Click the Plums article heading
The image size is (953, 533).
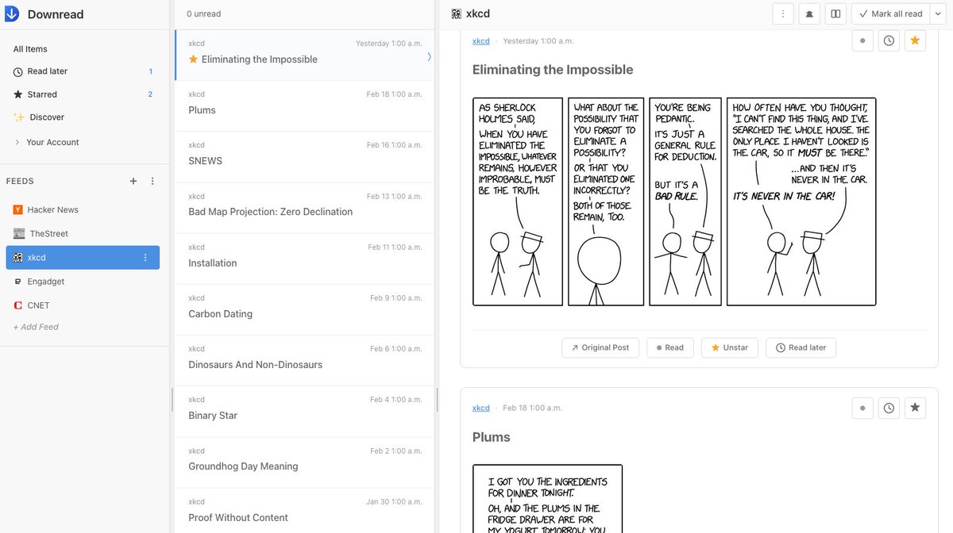tap(491, 437)
